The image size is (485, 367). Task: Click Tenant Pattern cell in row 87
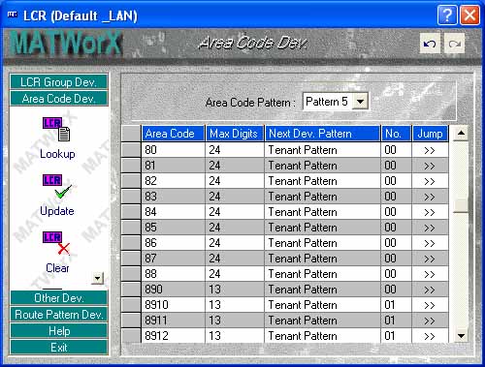point(323,259)
